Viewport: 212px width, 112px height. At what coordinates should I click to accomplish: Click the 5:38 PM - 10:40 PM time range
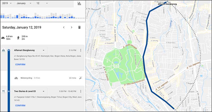(68, 91)
